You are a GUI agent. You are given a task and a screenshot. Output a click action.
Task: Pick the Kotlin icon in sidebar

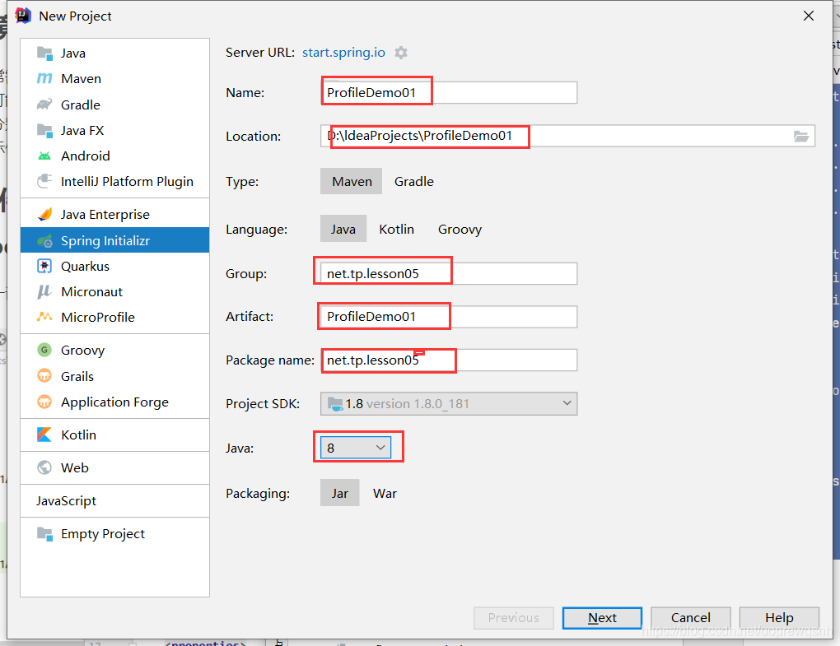44,435
